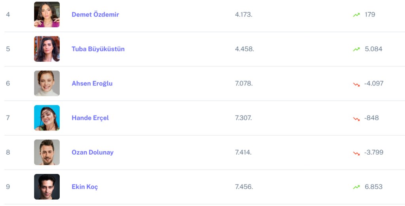
Task: Click Hande Erçel's blue-background photo
Action: click(x=47, y=118)
